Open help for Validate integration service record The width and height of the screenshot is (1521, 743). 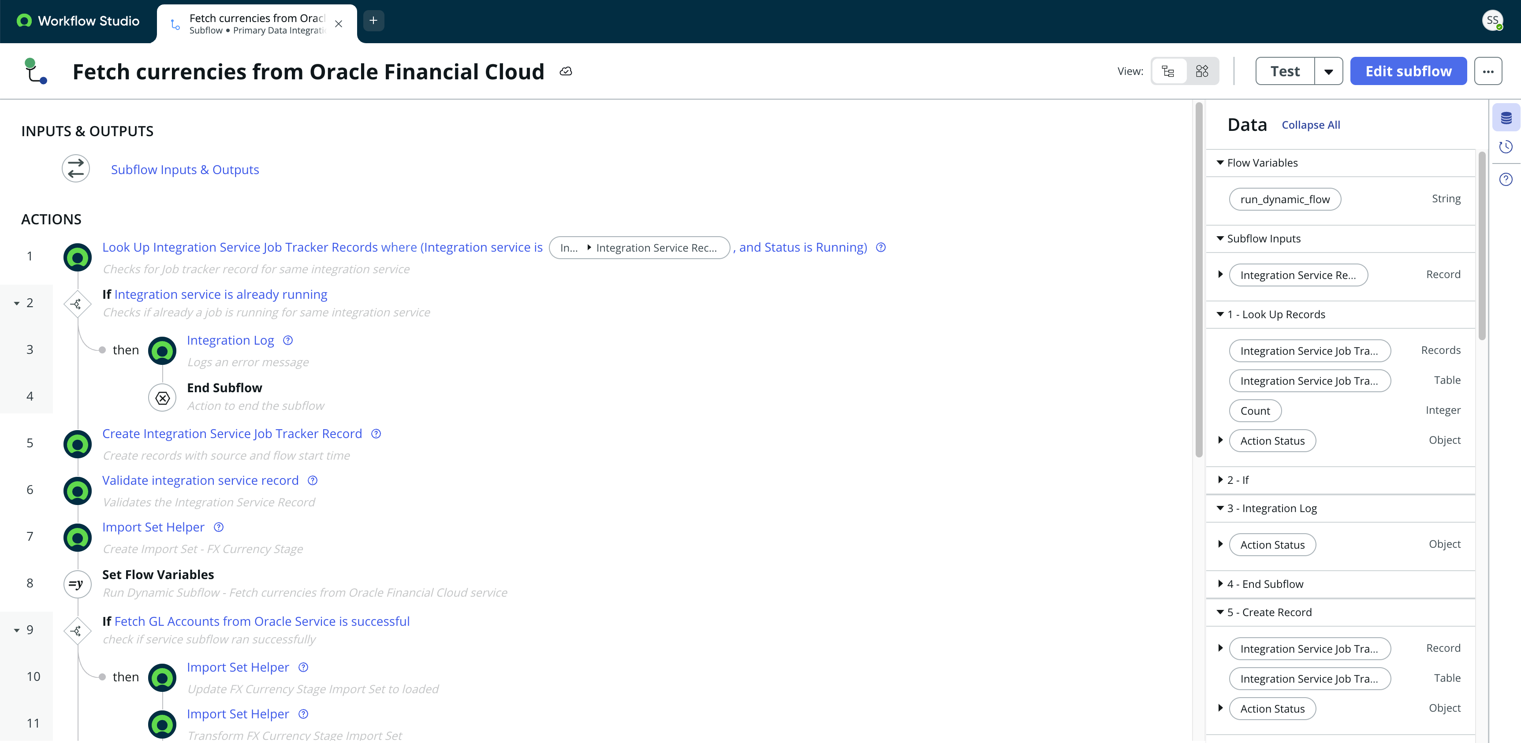(312, 480)
